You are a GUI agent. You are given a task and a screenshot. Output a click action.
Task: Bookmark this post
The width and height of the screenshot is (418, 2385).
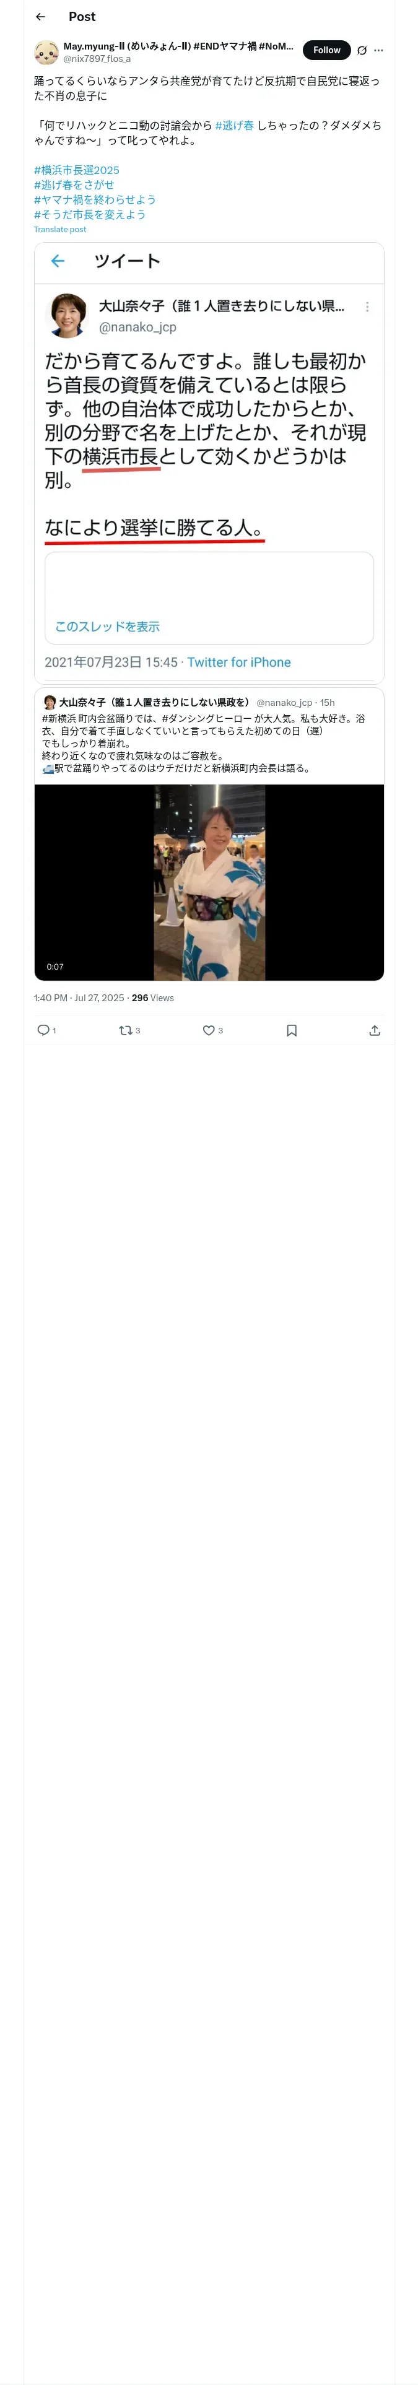291,1030
